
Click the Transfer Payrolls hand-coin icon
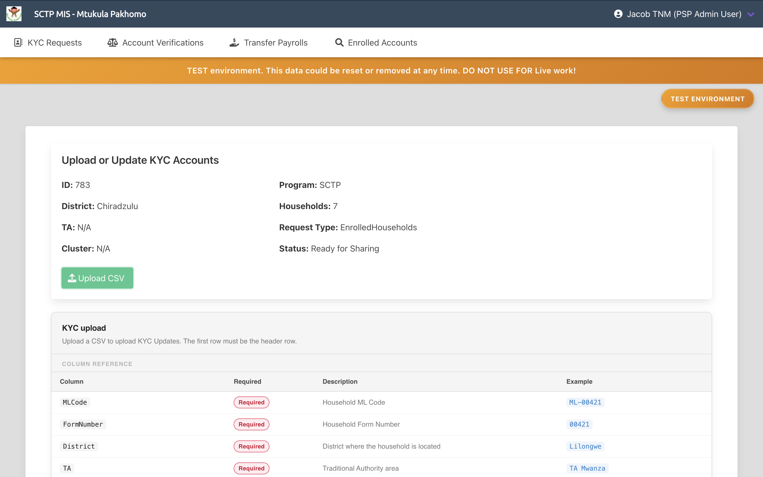(x=234, y=43)
